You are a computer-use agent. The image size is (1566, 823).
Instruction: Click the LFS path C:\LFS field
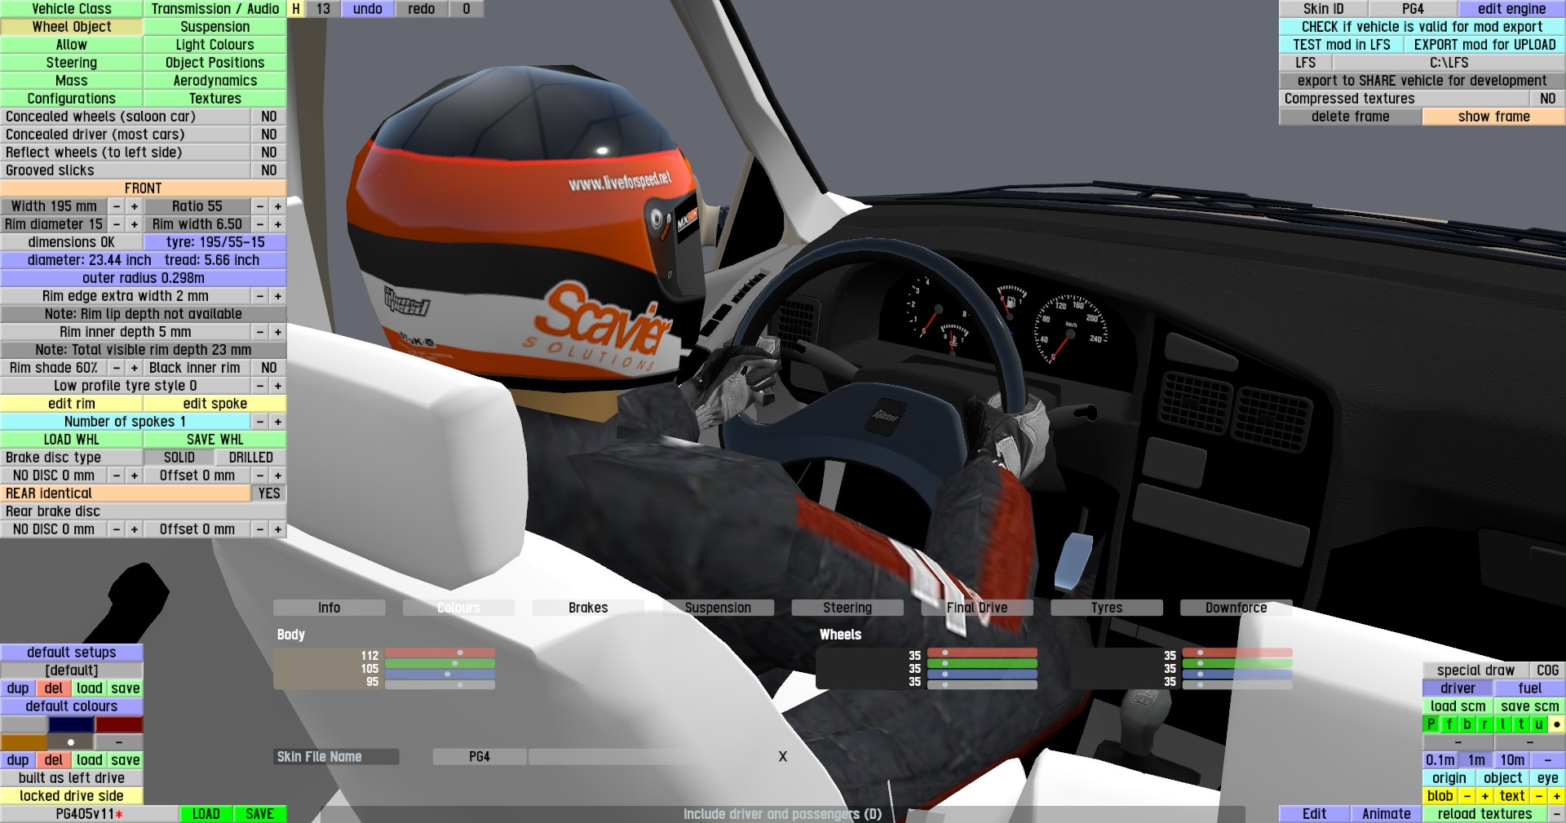1449,63
